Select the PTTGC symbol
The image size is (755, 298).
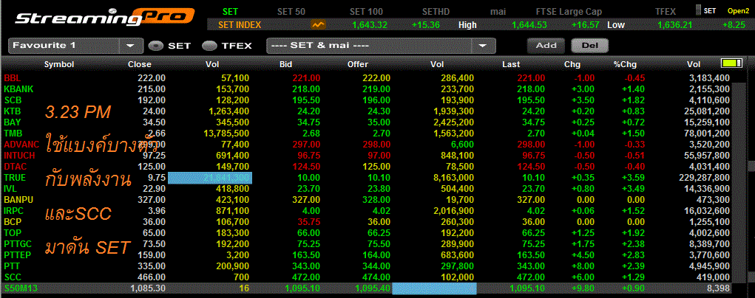[17, 243]
